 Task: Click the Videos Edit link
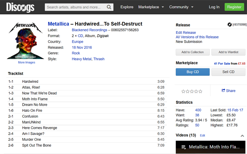pos(202,135)
